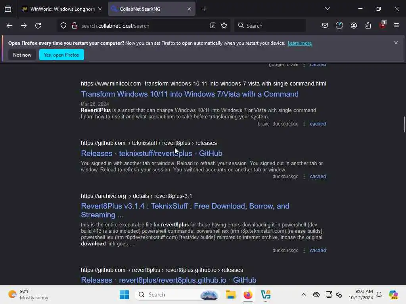This screenshot has height=304, width=406.
Task: Expand options menu for minitool result
Action: tap(304, 124)
